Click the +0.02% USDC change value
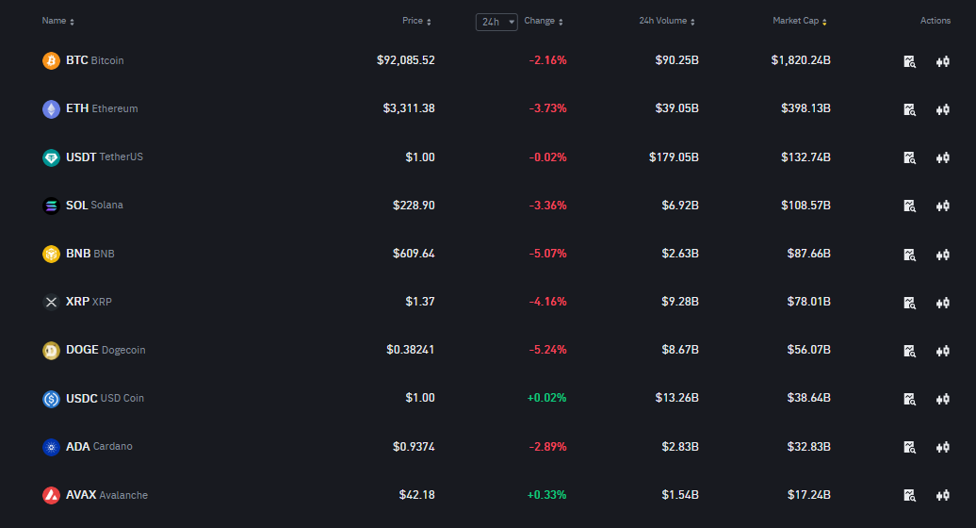976x528 pixels. (547, 398)
